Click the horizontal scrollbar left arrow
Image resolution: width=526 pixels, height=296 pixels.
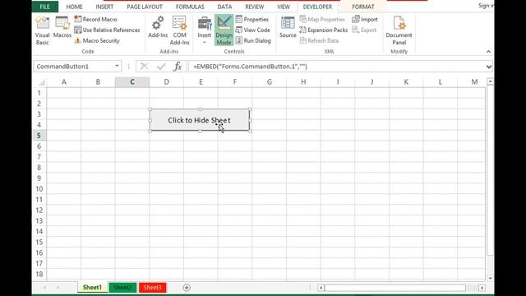321,288
